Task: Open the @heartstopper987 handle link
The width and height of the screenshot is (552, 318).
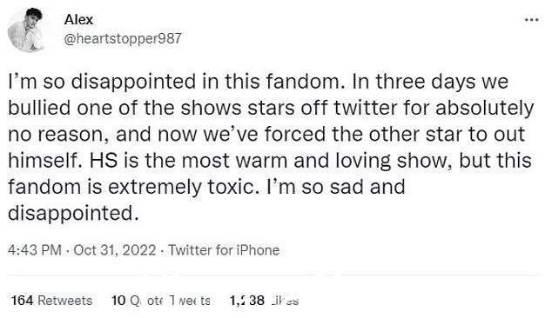Action: coord(123,38)
